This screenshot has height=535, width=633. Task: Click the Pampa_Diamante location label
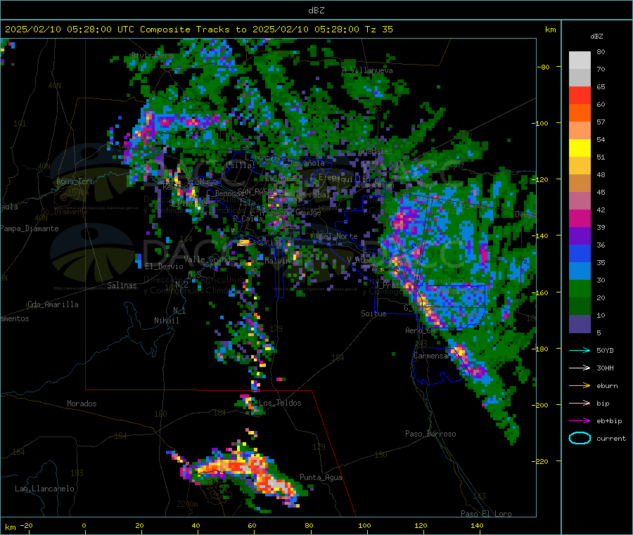30,228
